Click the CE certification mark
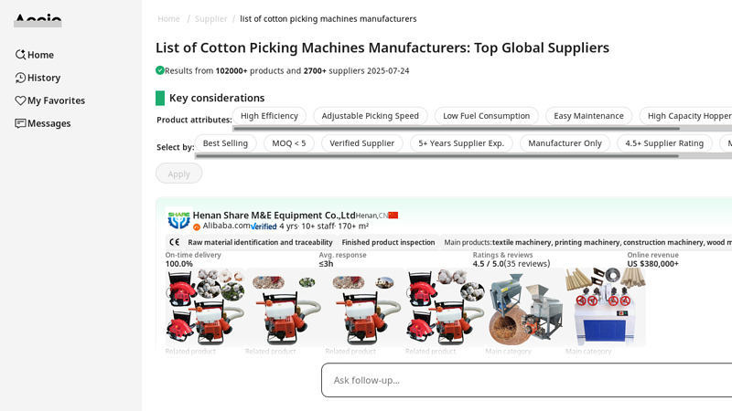The height and width of the screenshot is (411, 732). 174,242
